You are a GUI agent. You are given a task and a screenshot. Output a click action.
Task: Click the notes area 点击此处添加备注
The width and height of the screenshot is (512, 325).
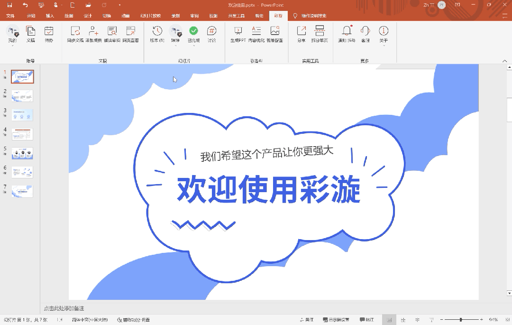pos(64,308)
